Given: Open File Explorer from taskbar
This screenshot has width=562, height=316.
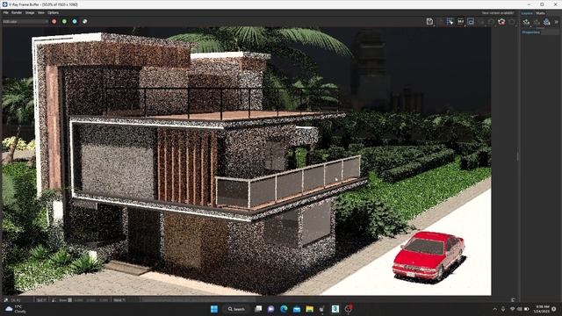Looking at the screenshot, I should tap(310, 309).
